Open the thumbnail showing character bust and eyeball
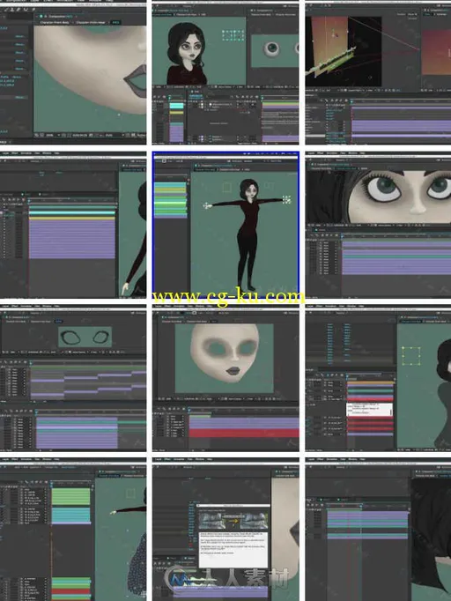This screenshot has height=601, width=451. click(x=225, y=73)
